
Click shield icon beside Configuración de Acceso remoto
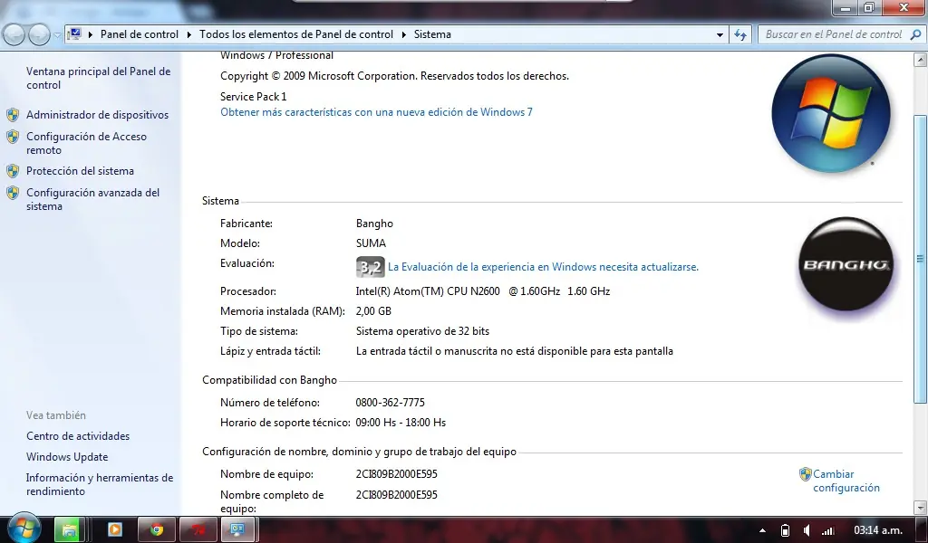click(13, 137)
